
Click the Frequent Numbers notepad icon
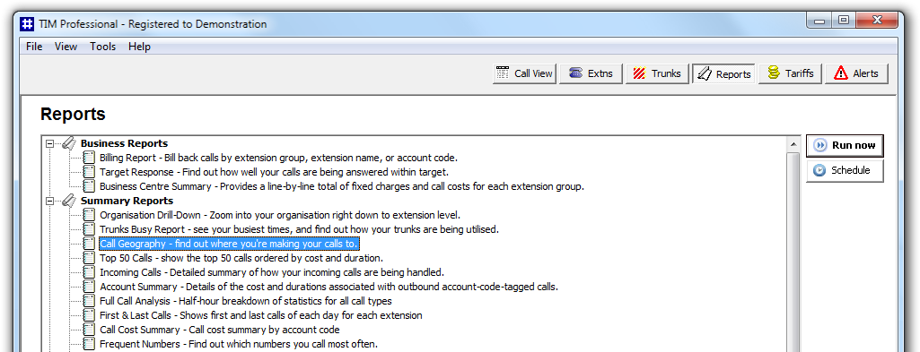pyautogui.click(x=89, y=344)
